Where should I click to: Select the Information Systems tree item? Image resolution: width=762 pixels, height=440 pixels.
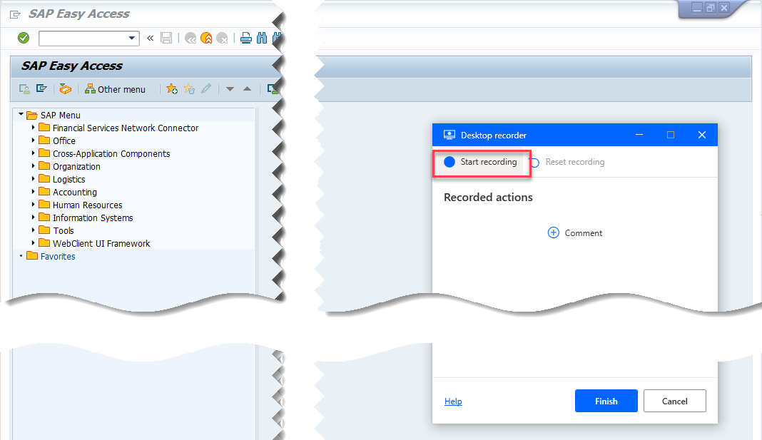click(93, 218)
